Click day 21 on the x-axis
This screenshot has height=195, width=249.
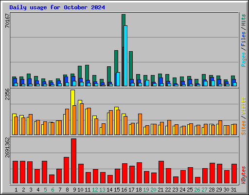tap(160, 190)
